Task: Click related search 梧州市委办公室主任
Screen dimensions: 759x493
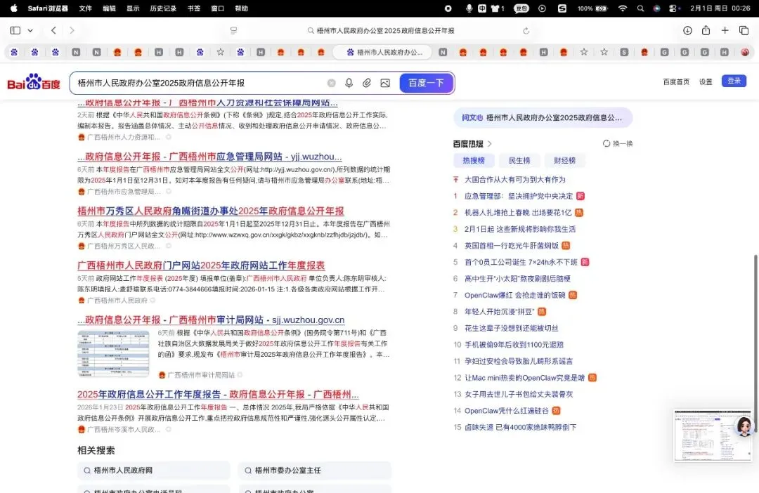Action: (x=315, y=471)
